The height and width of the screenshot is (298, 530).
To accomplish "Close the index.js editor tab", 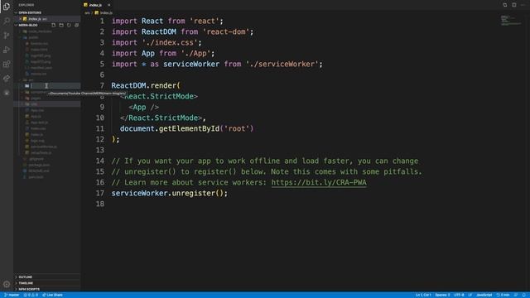I will point(108,5).
